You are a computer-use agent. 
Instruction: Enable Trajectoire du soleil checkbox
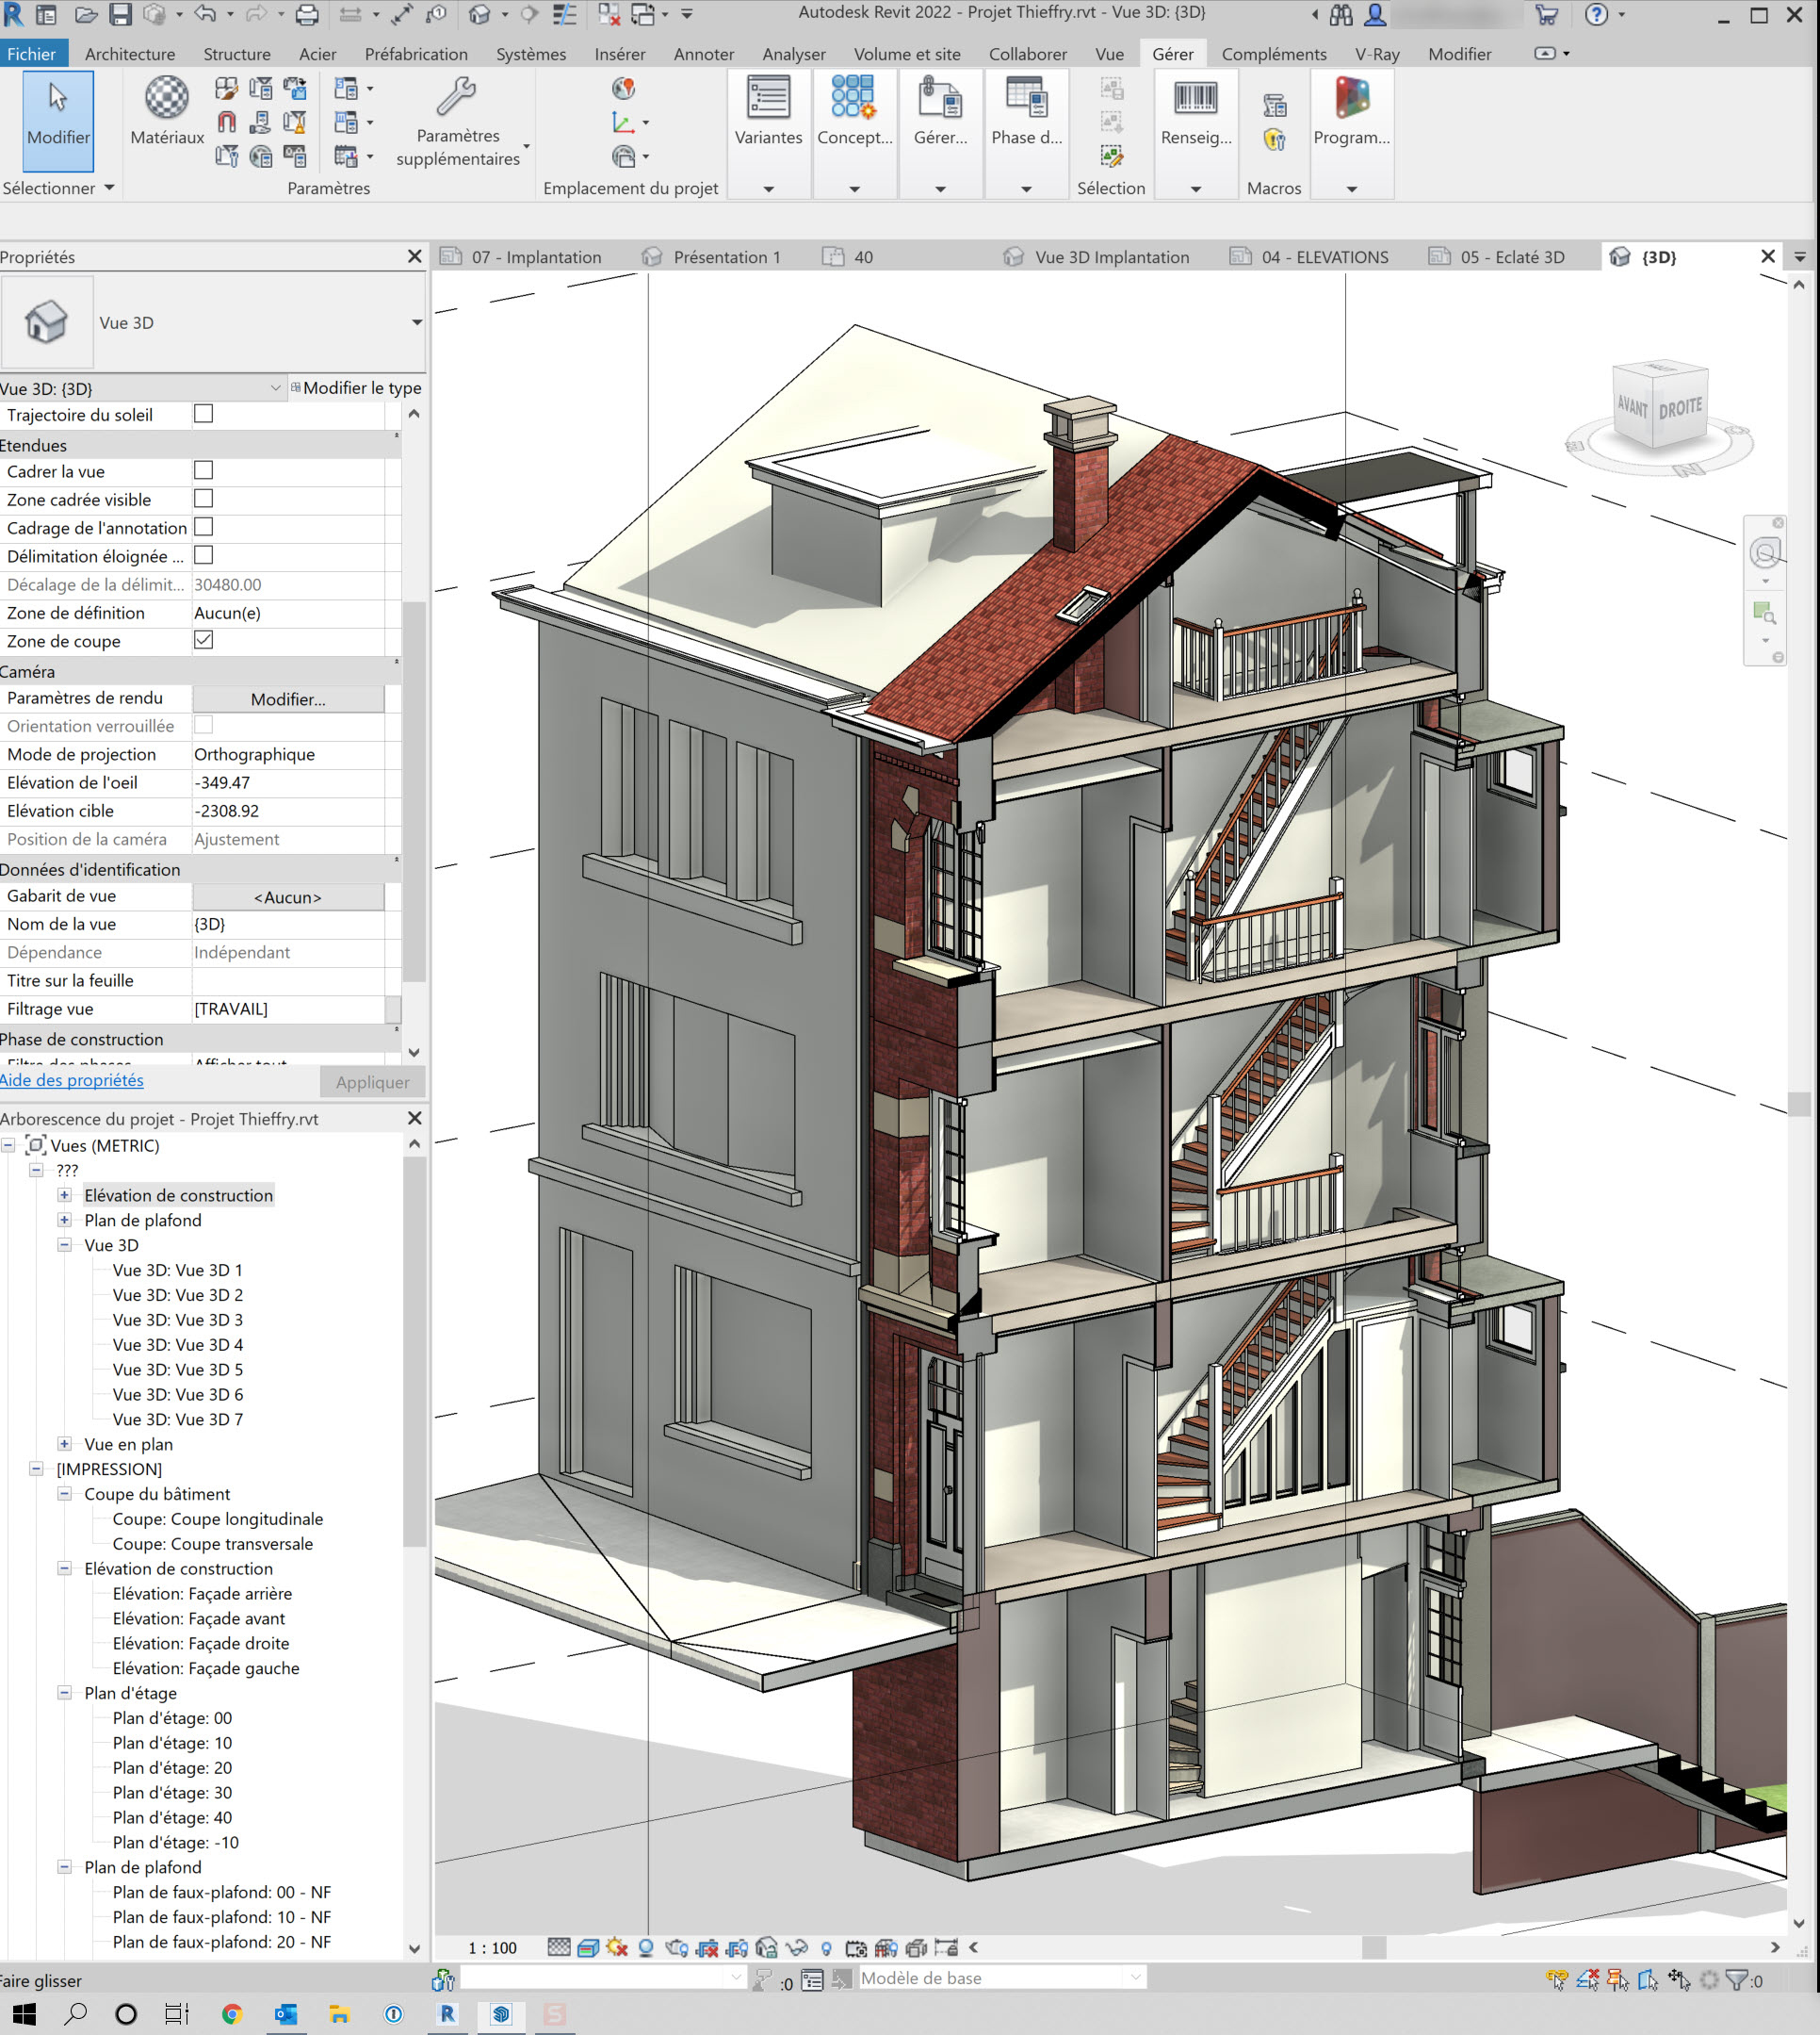(x=203, y=414)
